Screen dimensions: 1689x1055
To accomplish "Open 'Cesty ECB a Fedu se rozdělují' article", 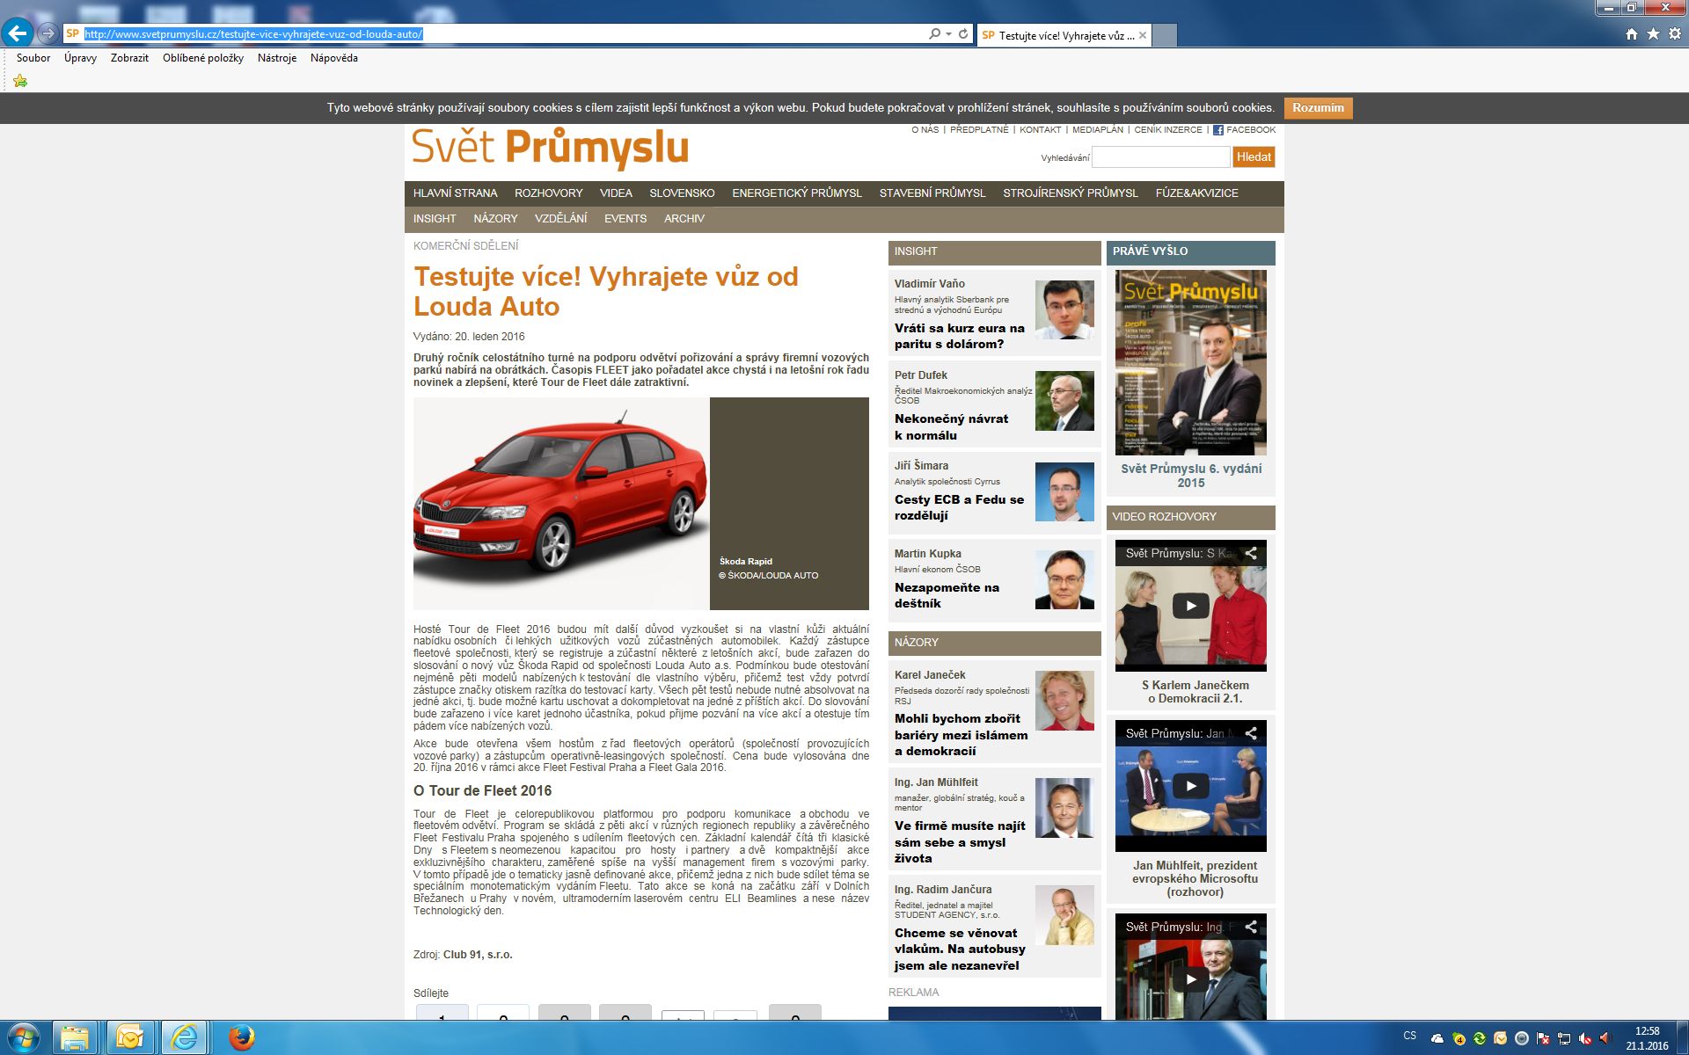I will tap(959, 507).
